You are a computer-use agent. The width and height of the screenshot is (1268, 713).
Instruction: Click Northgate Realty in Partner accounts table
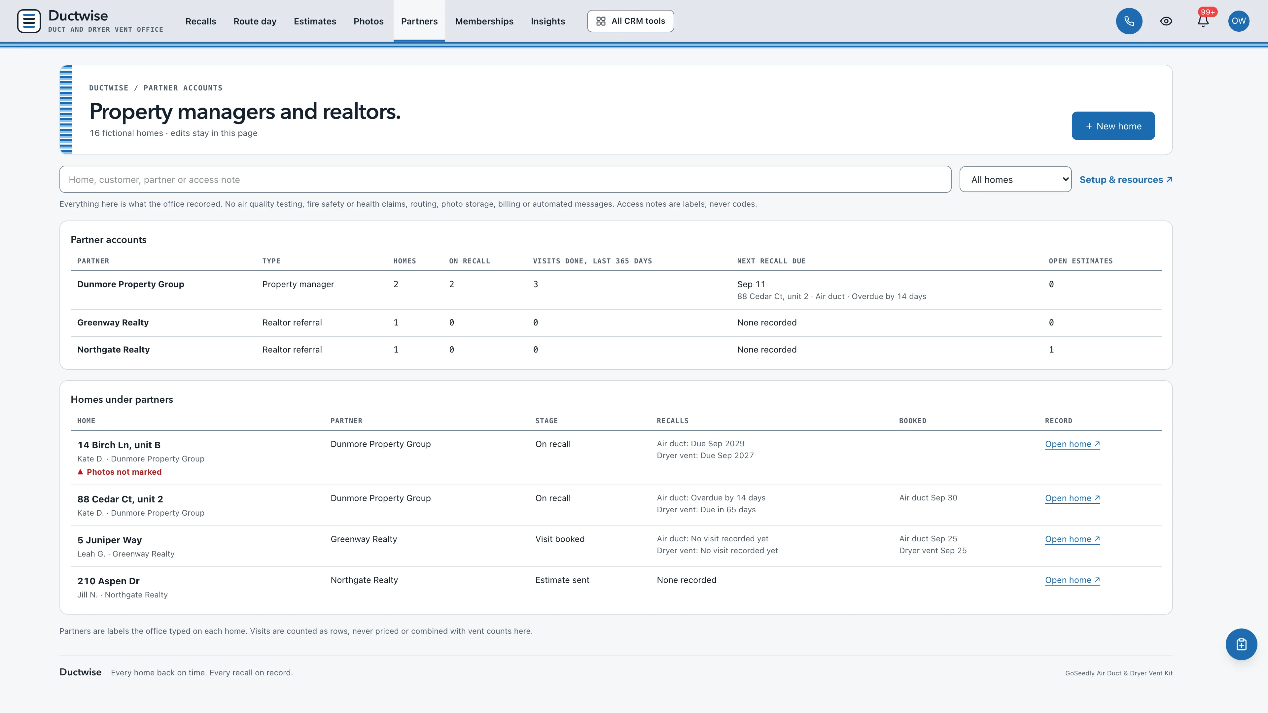(x=113, y=349)
